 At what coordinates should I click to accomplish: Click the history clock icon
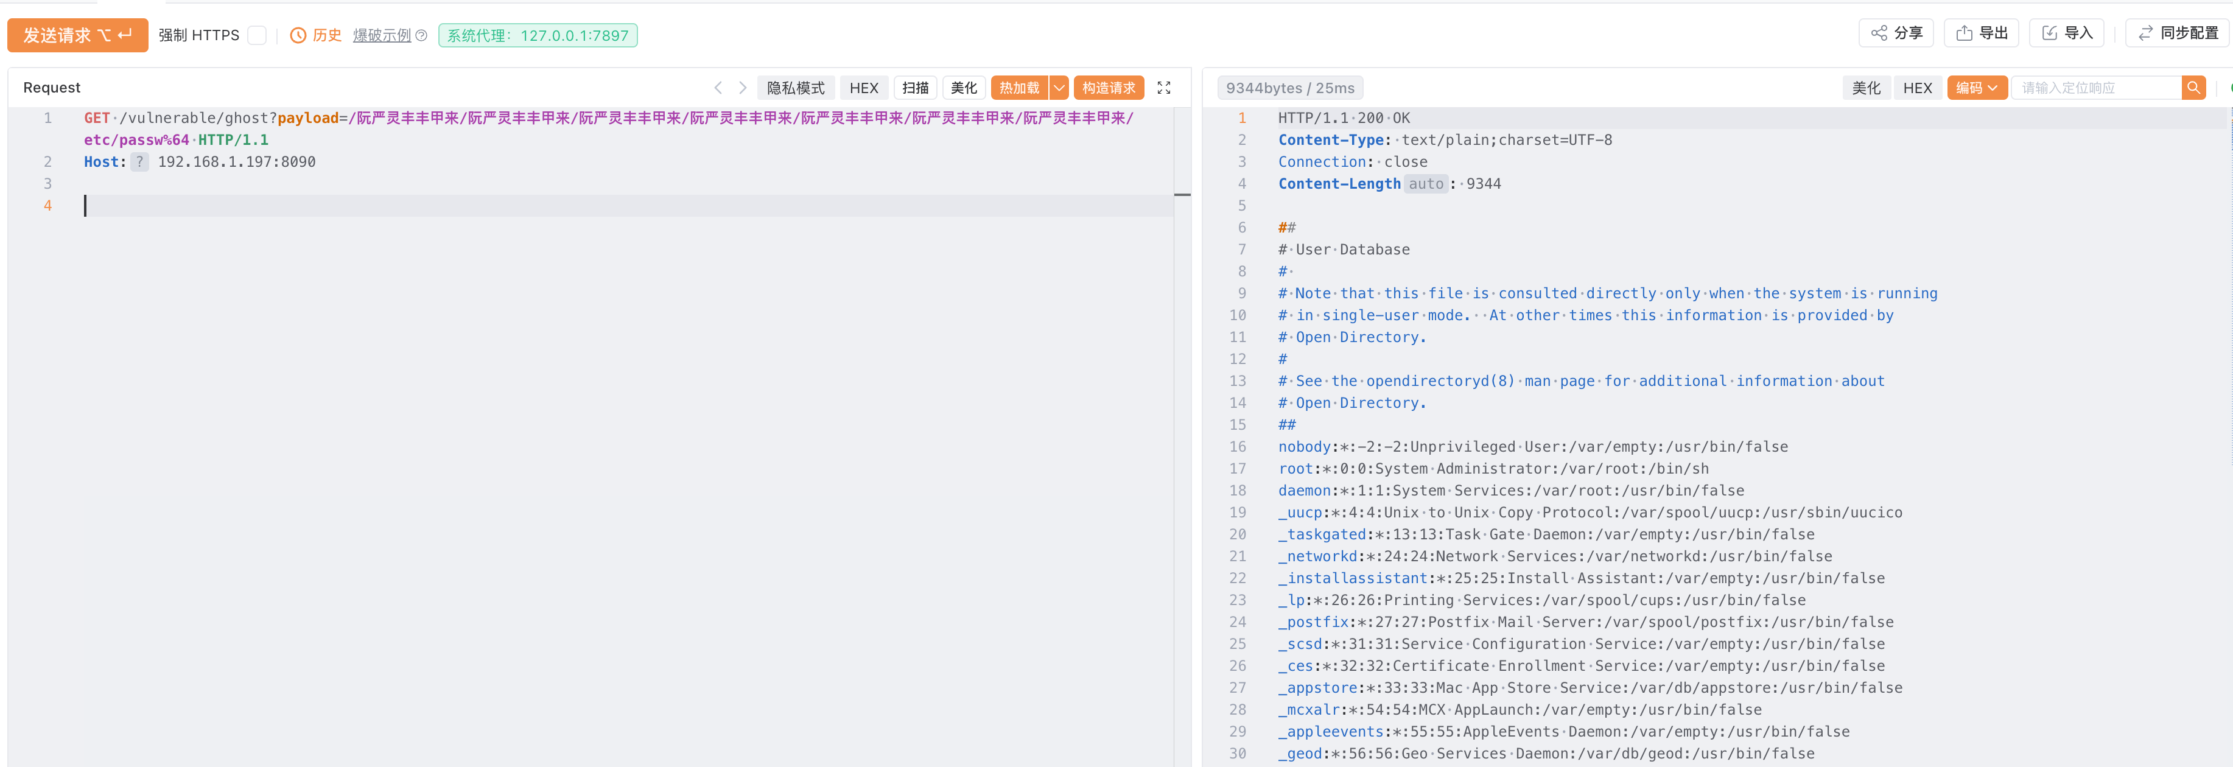[297, 35]
